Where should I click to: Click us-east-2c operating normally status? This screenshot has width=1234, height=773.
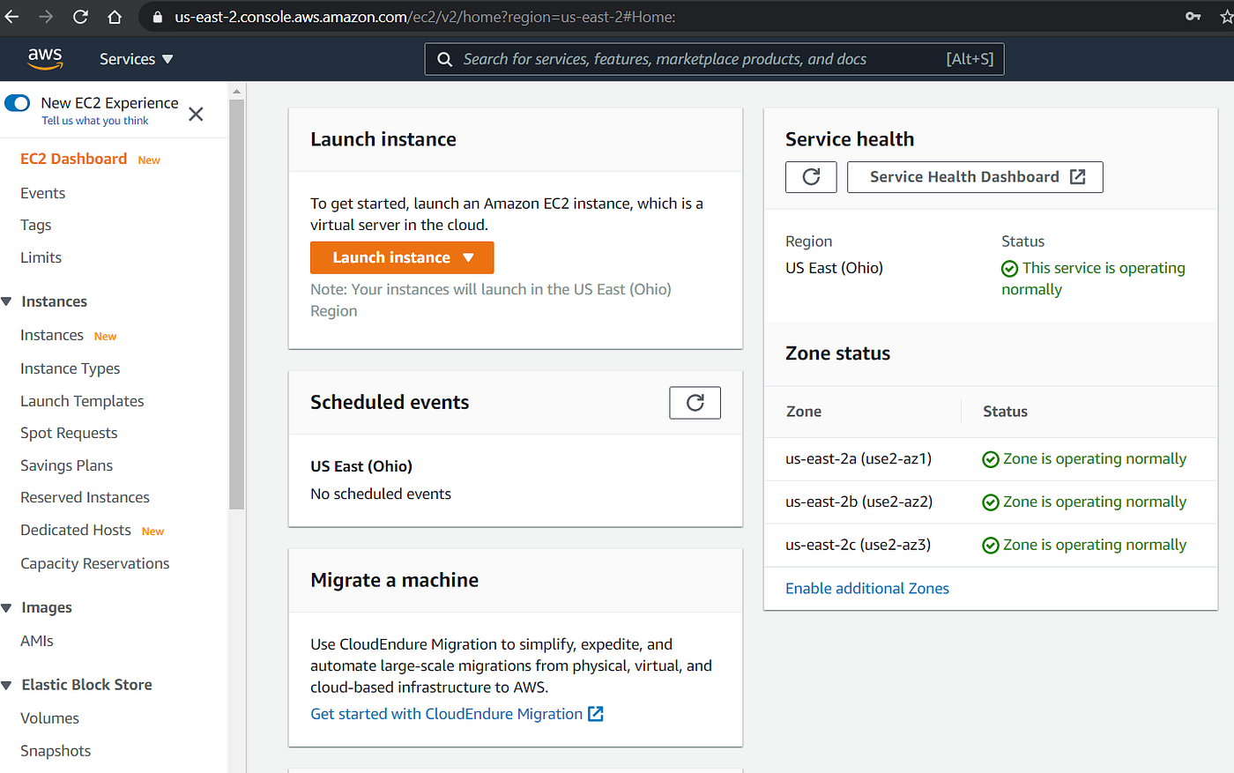click(1084, 545)
